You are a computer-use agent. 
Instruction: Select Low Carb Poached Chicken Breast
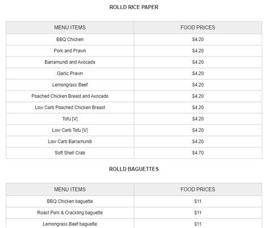[x=70, y=107]
